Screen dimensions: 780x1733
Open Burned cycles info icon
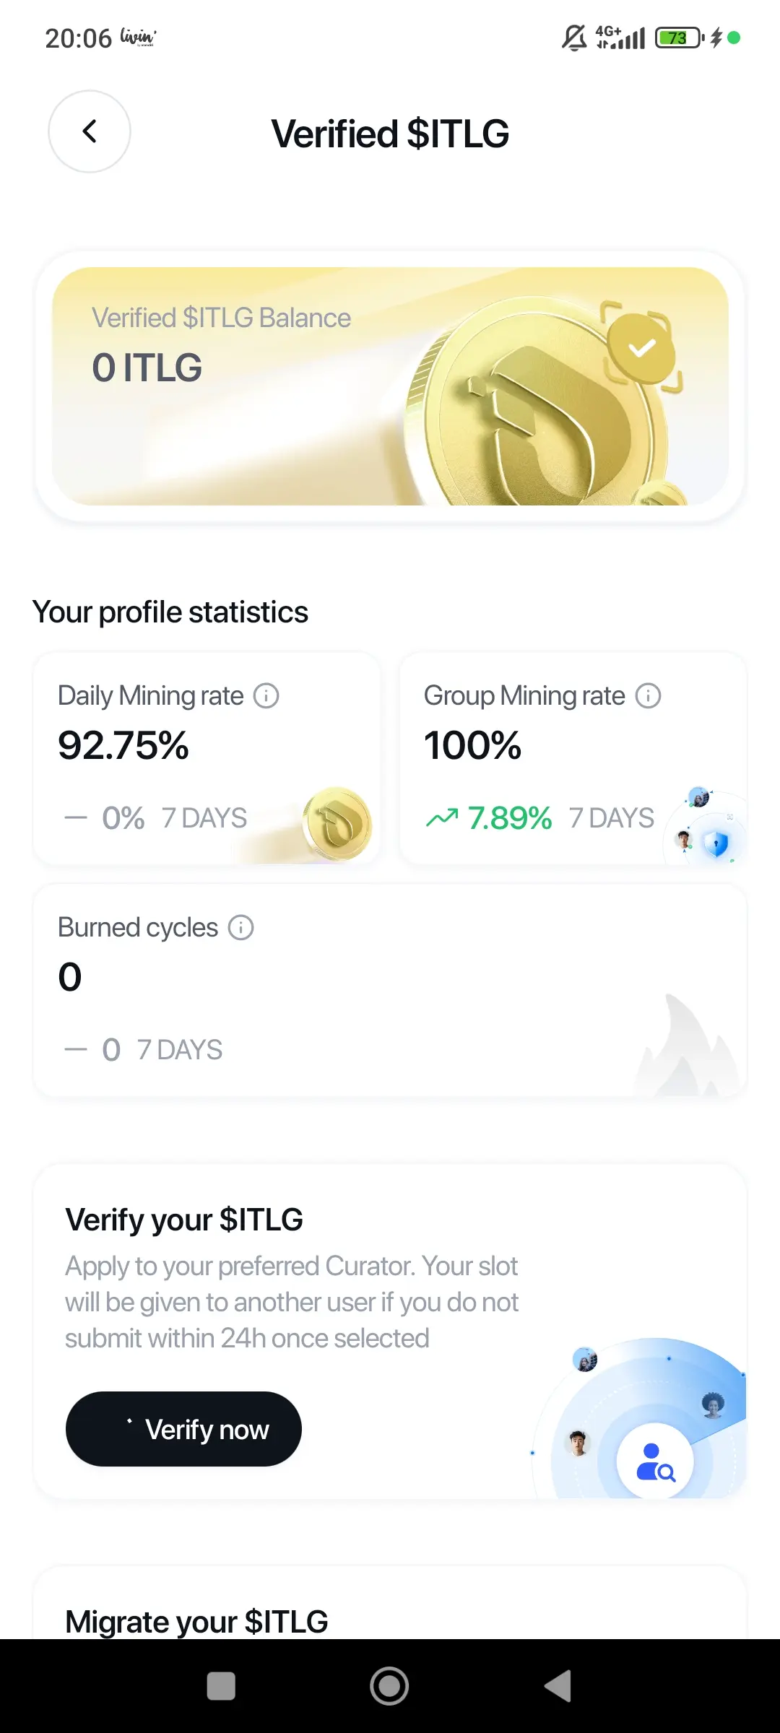point(240,928)
